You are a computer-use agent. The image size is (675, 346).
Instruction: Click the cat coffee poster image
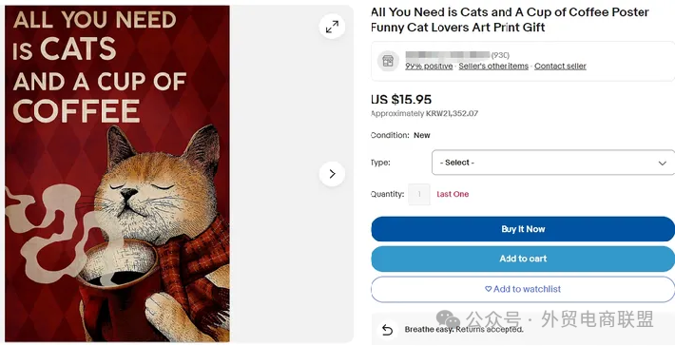click(x=117, y=174)
